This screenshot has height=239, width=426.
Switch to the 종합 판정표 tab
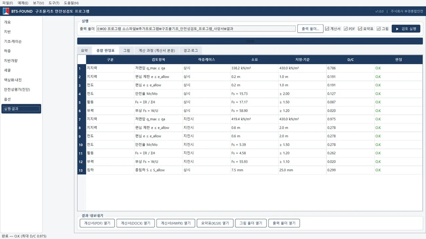106,50
